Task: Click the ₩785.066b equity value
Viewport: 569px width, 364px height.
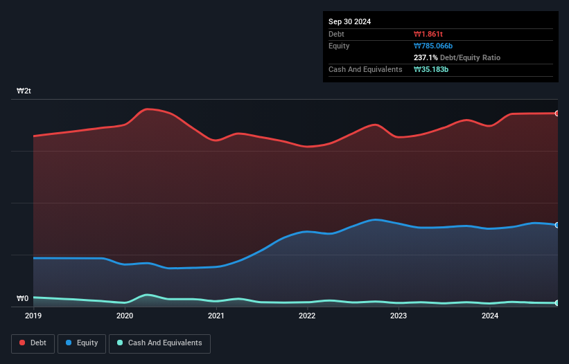Action: coord(433,46)
